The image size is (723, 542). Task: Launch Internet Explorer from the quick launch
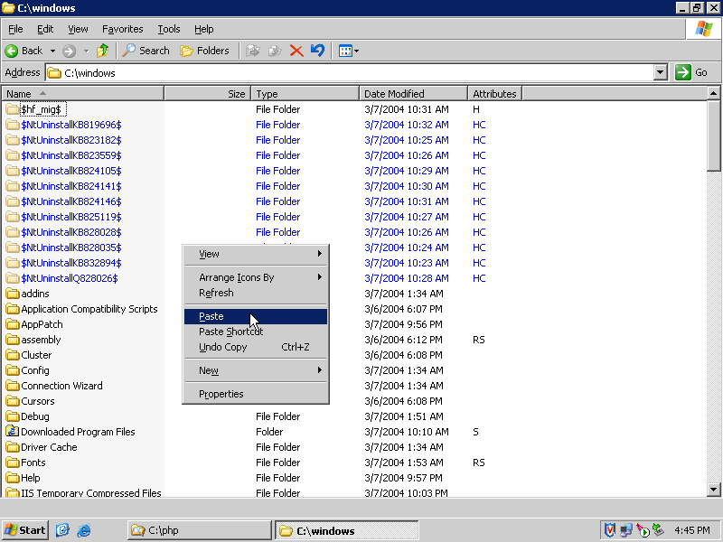(84, 530)
